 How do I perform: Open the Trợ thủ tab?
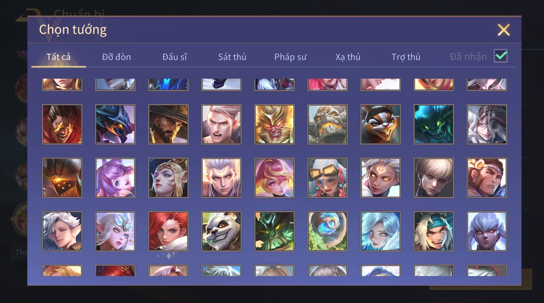[406, 57]
